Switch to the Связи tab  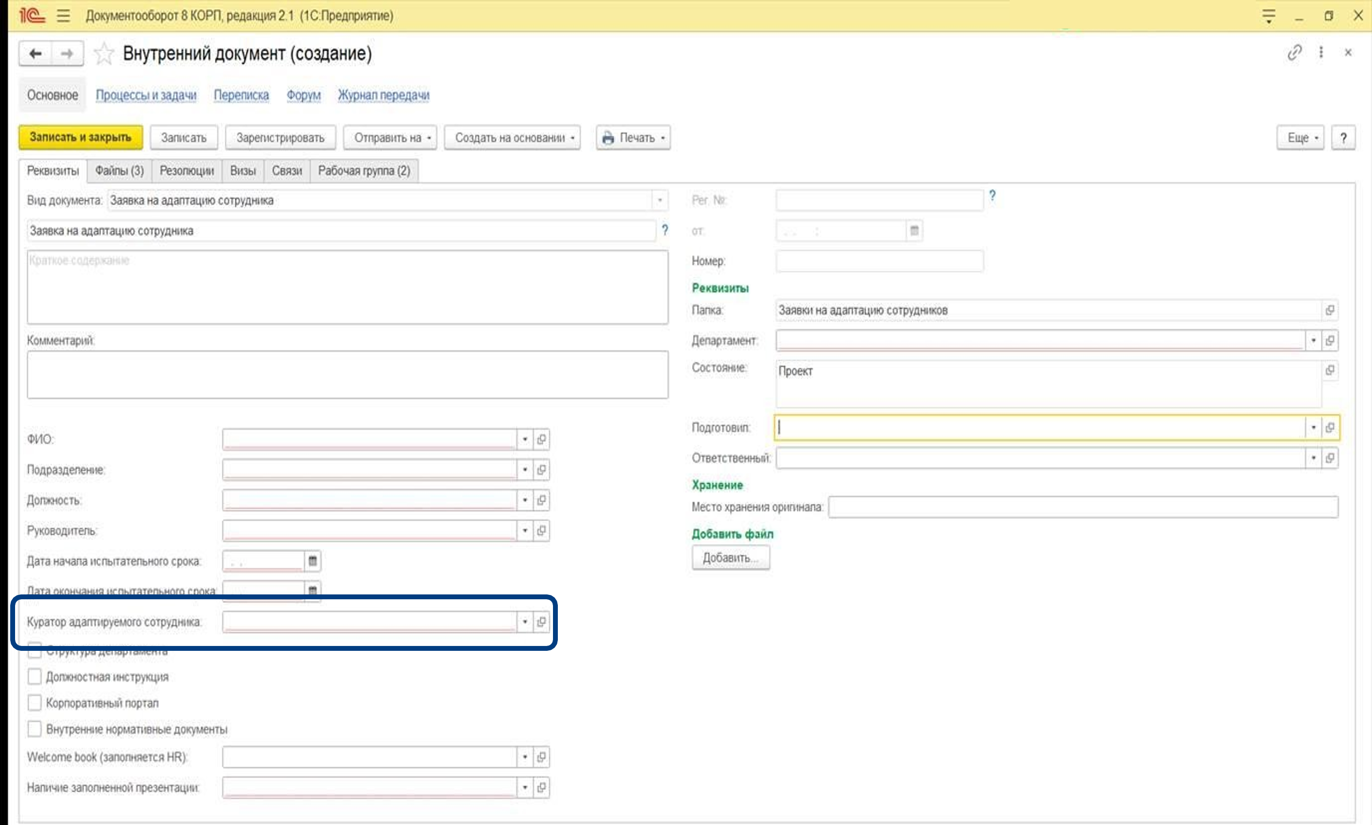point(287,171)
